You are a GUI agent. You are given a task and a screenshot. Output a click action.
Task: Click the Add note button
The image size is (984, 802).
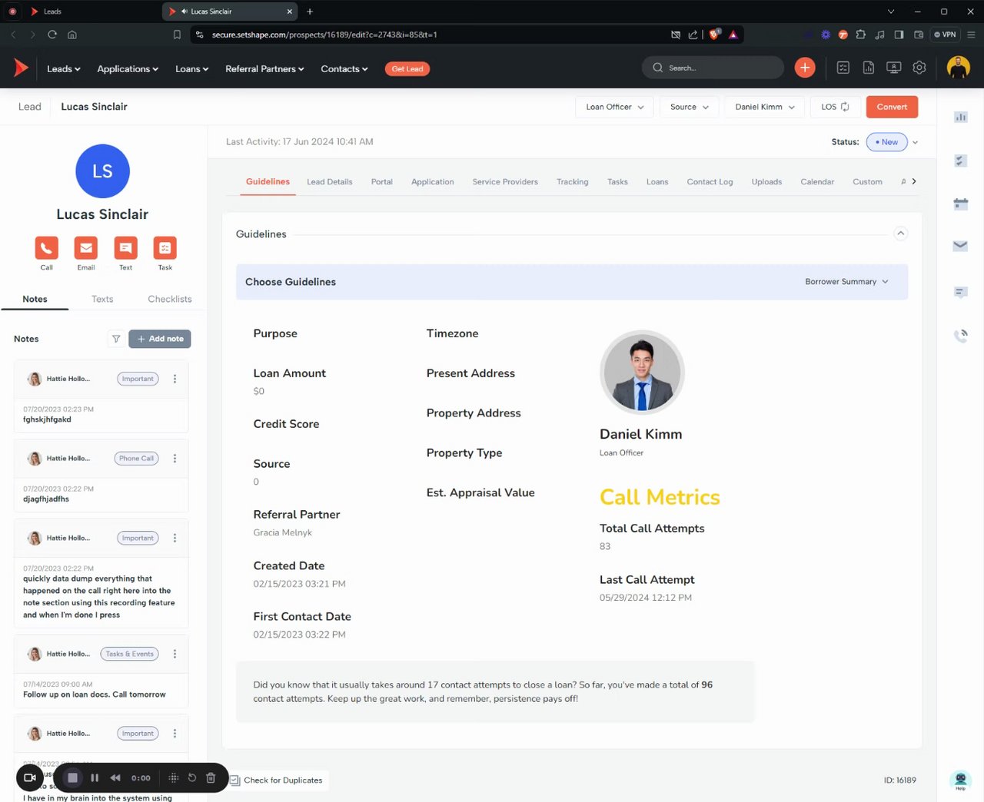pyautogui.click(x=160, y=339)
